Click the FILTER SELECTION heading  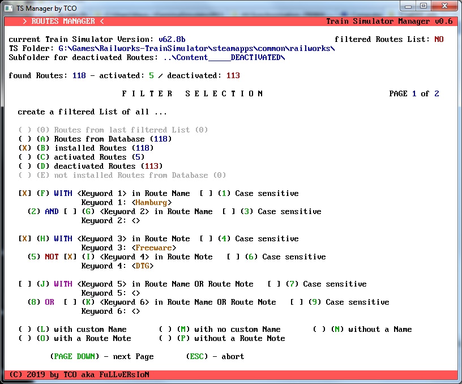(x=192, y=93)
